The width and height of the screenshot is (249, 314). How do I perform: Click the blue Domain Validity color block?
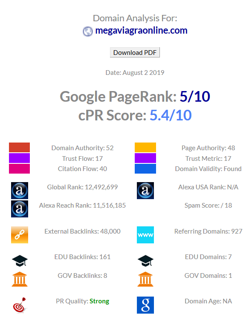pyautogui.click(x=145, y=168)
